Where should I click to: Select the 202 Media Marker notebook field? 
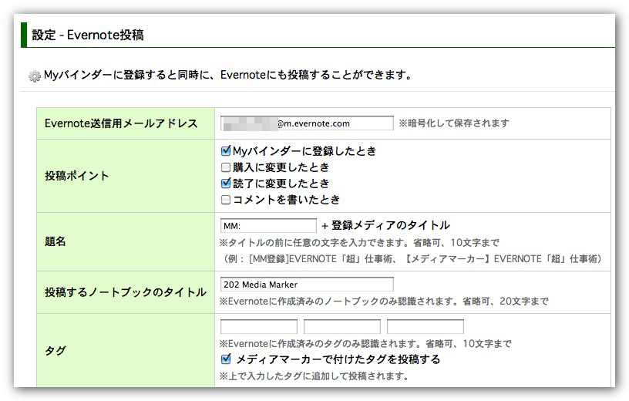pos(306,285)
